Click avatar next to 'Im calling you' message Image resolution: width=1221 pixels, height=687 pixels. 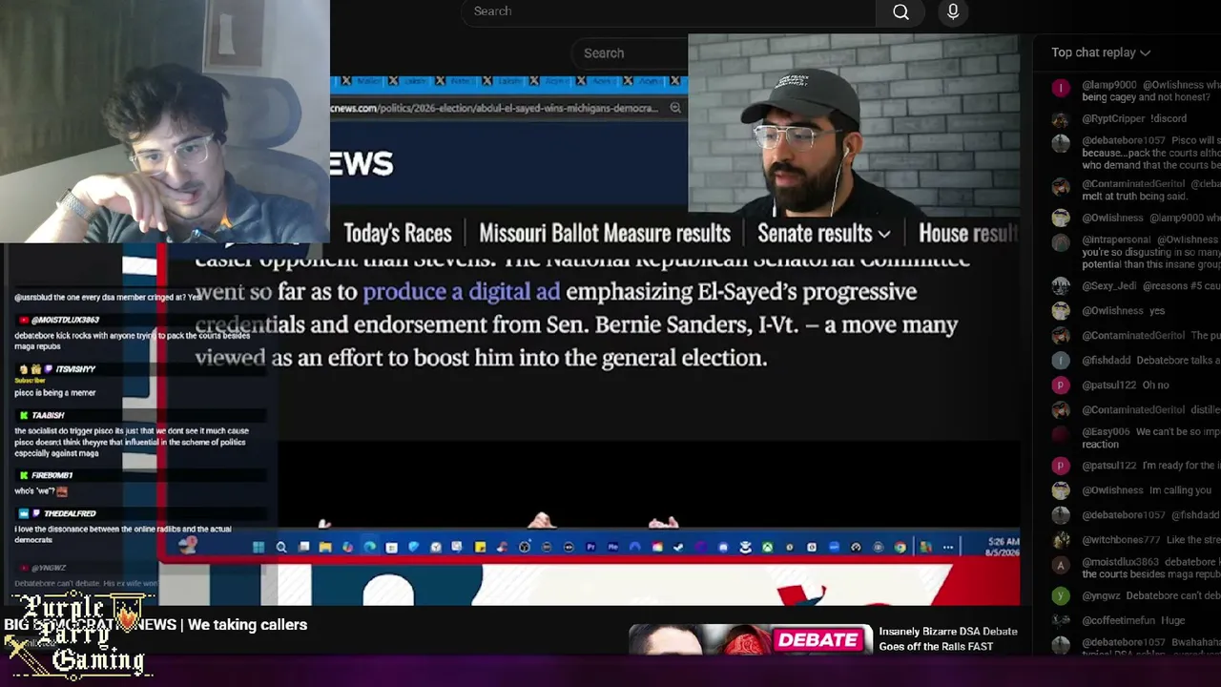(1061, 490)
